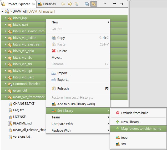The width and height of the screenshot is (167, 150).
Task: Click the red Delete X icon
Action: 54,51
